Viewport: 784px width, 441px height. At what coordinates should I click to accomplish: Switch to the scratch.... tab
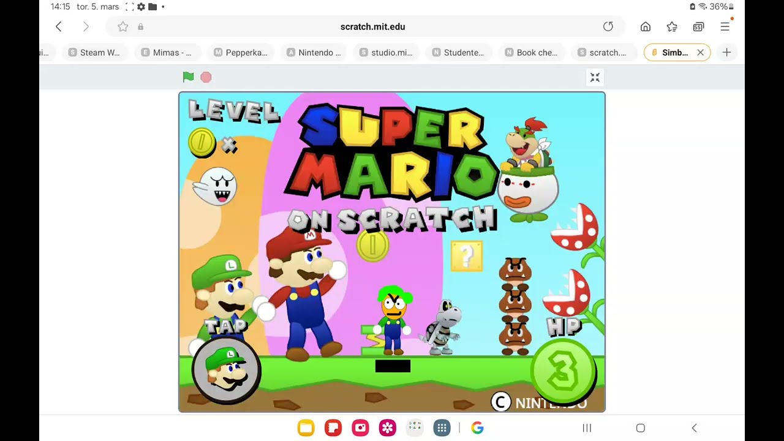coord(603,53)
